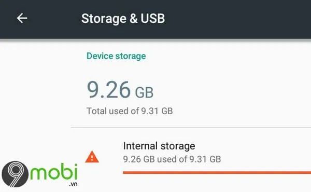This screenshot has height=192, width=311.
Task: Go back using the arrow icon
Action: pyautogui.click(x=22, y=18)
